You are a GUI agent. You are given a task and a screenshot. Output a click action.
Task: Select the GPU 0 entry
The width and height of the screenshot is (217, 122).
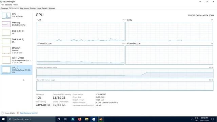click(x=17, y=70)
